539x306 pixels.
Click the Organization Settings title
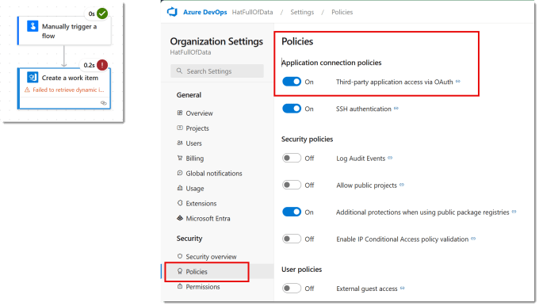click(216, 41)
